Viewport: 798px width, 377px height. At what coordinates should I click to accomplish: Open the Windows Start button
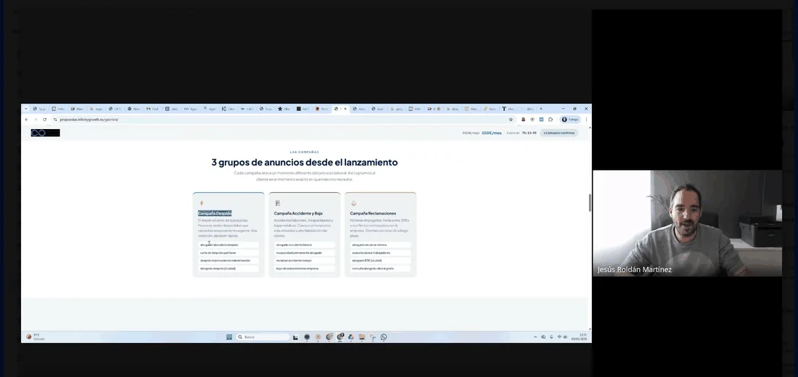pos(229,337)
